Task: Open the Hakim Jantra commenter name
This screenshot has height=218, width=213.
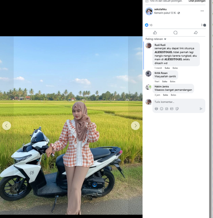Action: click(x=162, y=86)
